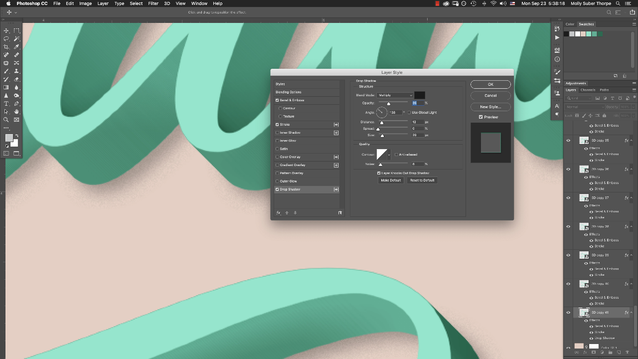
Task: Open the Filter menu
Action: coord(153,3)
